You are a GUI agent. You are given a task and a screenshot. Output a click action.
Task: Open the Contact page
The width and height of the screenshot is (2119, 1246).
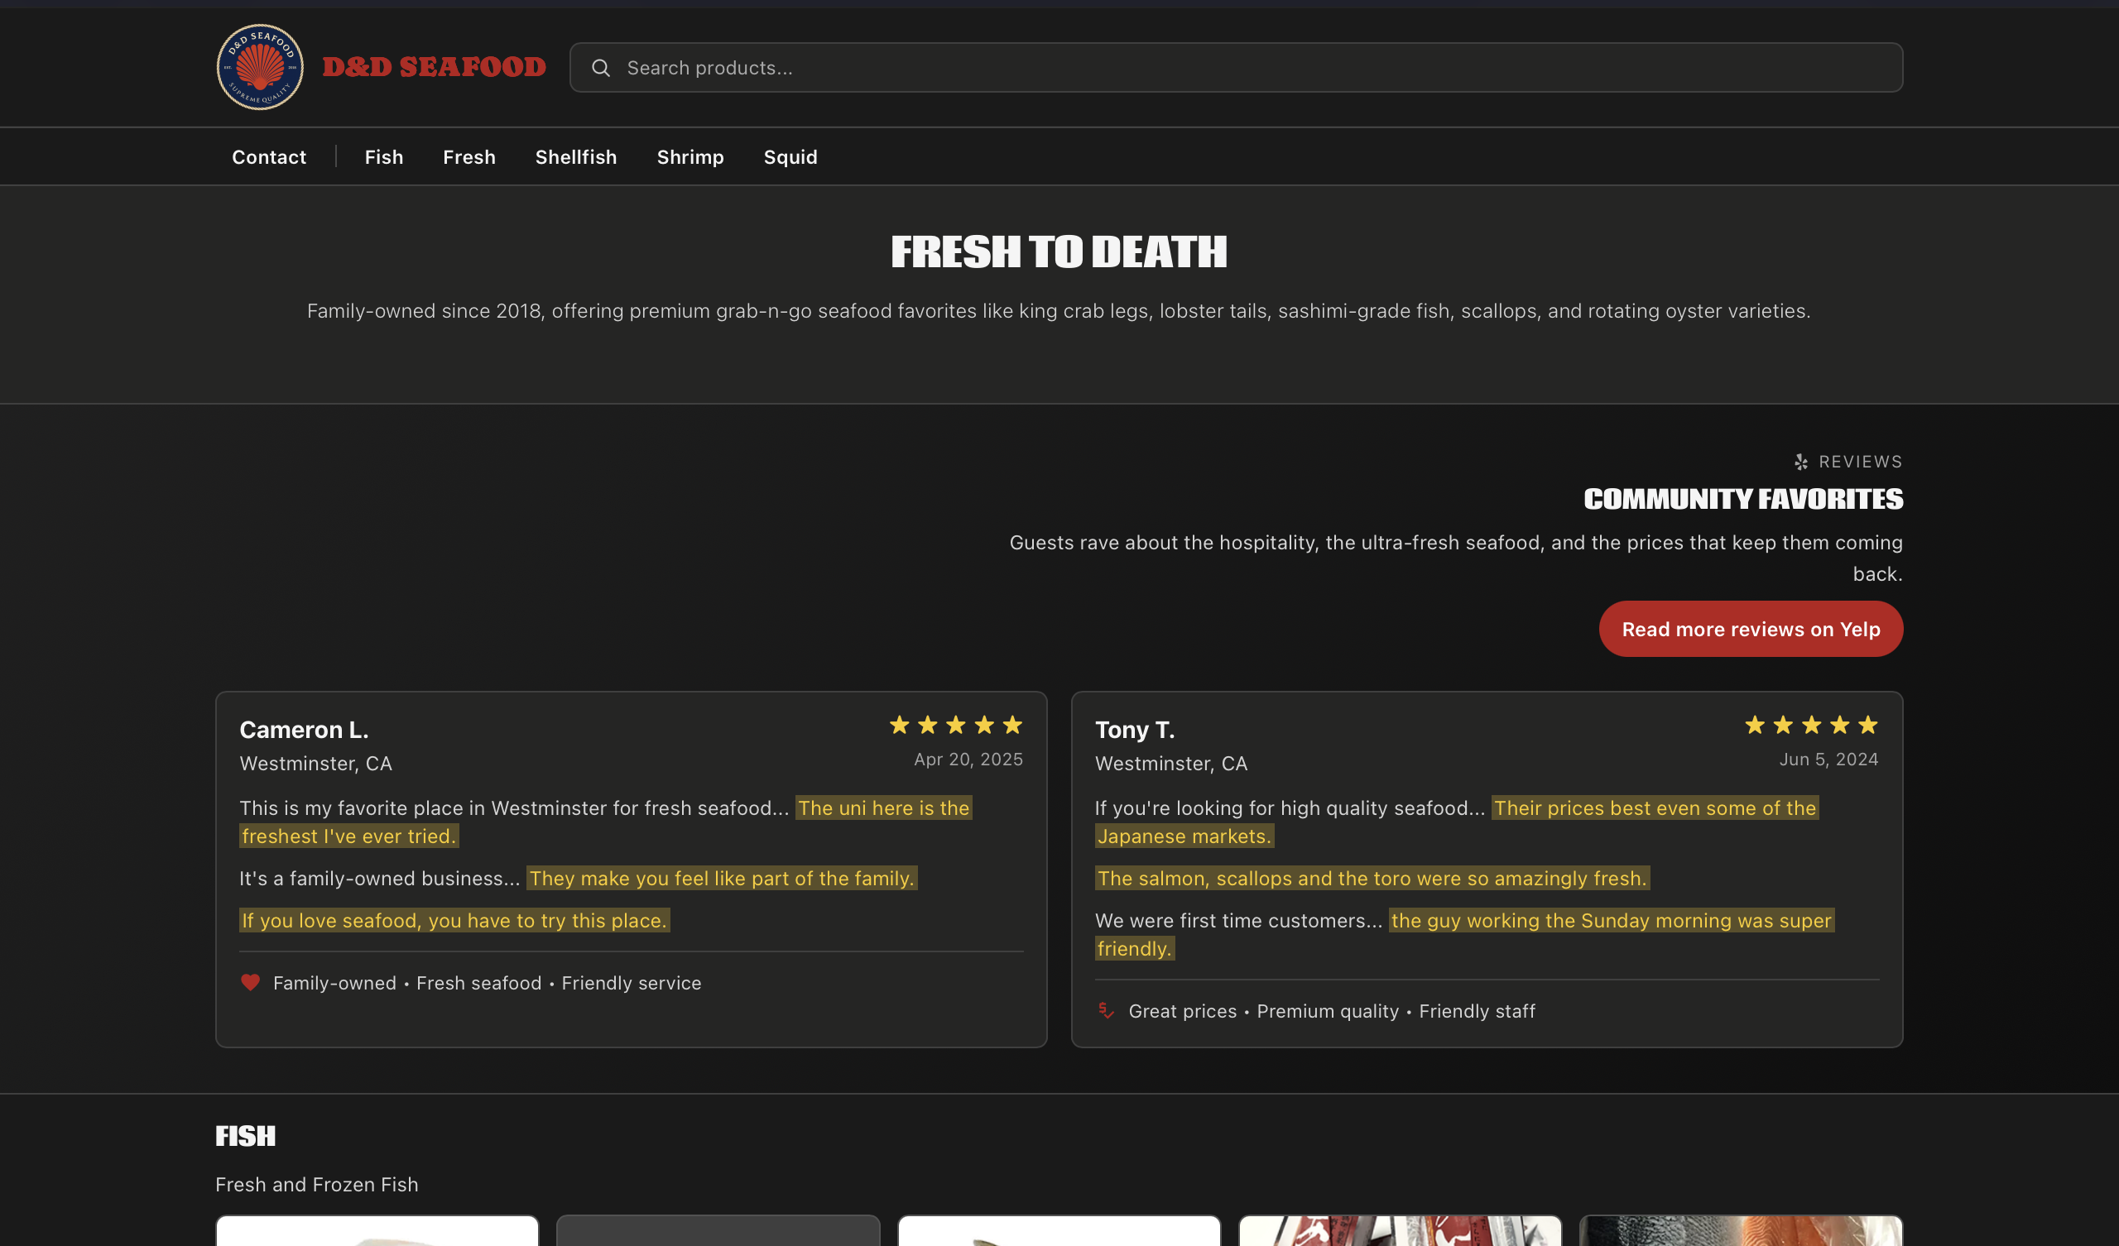coord(269,157)
